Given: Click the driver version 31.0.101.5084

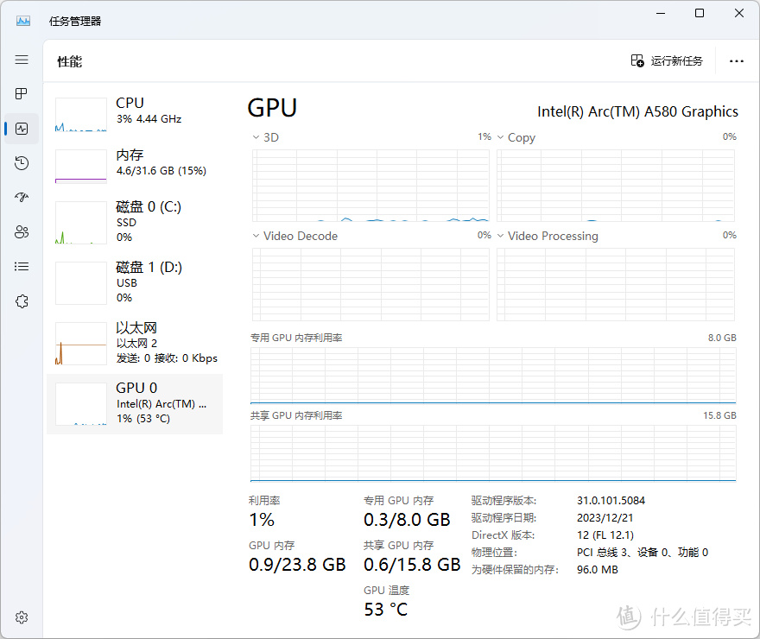Looking at the screenshot, I should coord(611,501).
